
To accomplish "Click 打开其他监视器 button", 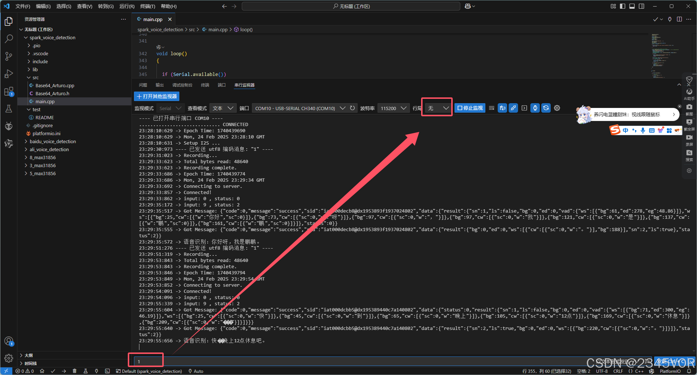I will click(157, 96).
